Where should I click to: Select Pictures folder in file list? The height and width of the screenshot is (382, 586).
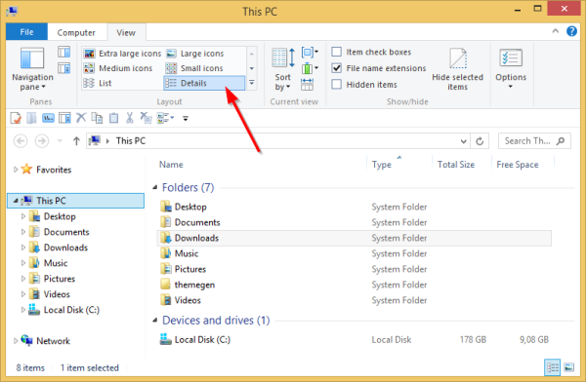pyautogui.click(x=189, y=269)
